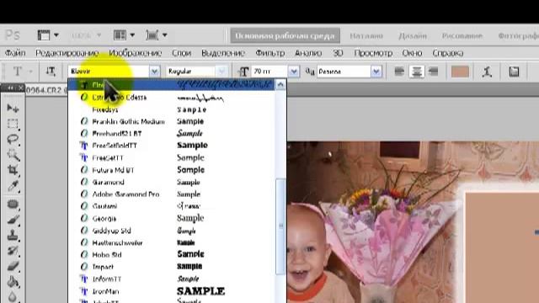Toggle text orientation icon
Screen dimensions: 539x303
point(51,72)
